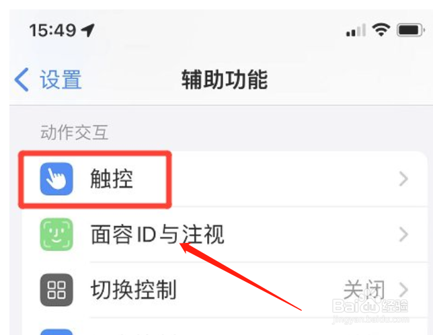Expand the 触控 row chevron
This screenshot has height=335, width=433.
click(x=403, y=179)
